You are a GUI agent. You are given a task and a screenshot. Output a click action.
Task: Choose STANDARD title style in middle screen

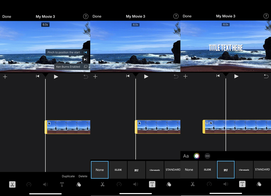pos(172,170)
